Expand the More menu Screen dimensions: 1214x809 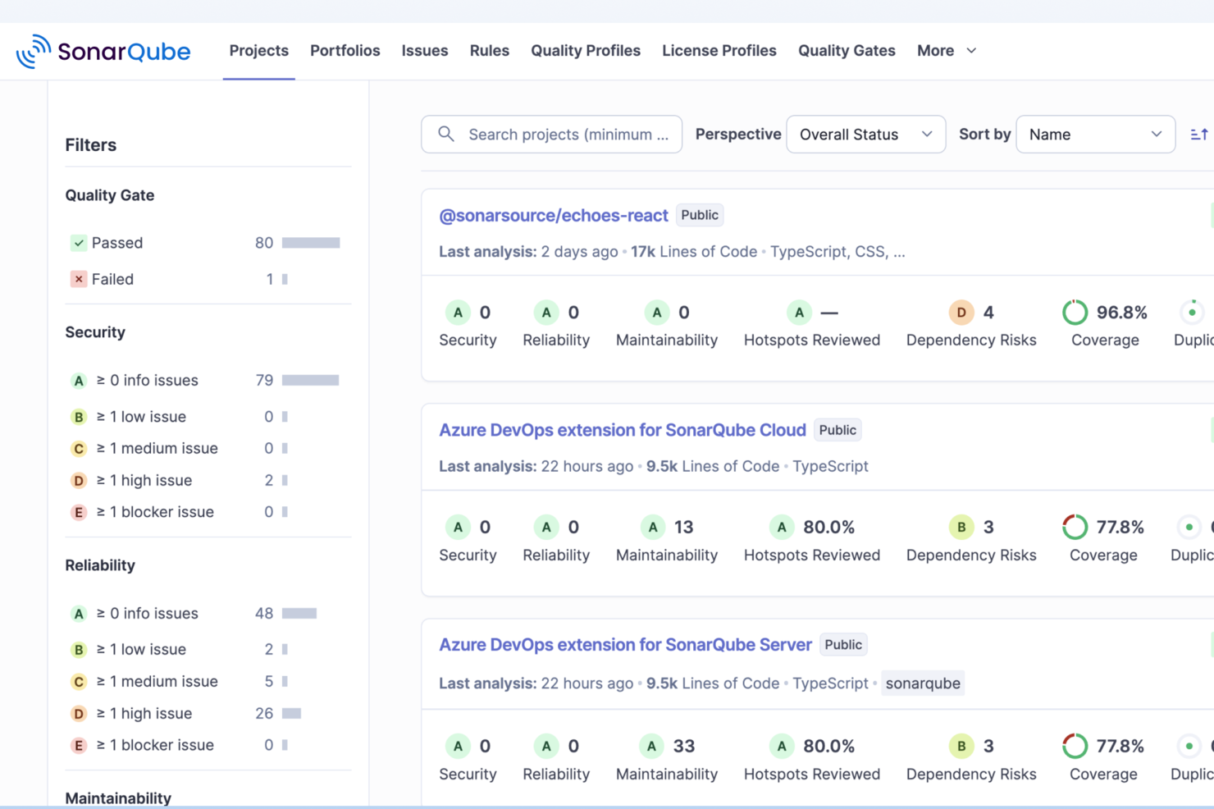tap(947, 51)
